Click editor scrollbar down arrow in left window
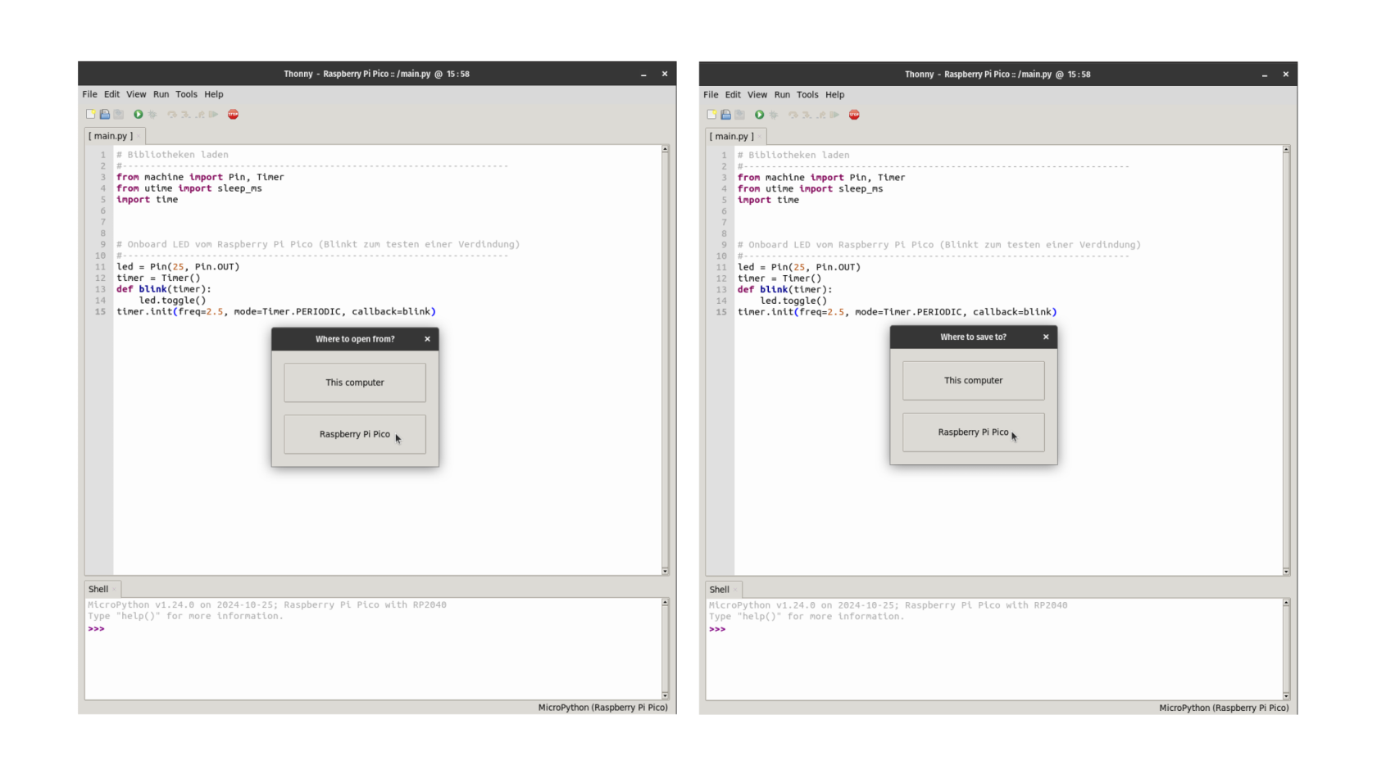Screen dimensions: 1377x774 coord(666,571)
